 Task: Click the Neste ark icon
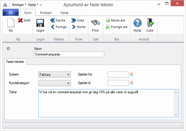(x=108, y=20)
